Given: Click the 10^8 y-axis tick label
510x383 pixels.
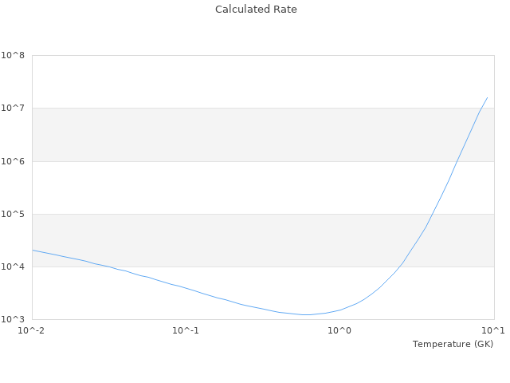Looking at the screenshot, I should 13,56.
